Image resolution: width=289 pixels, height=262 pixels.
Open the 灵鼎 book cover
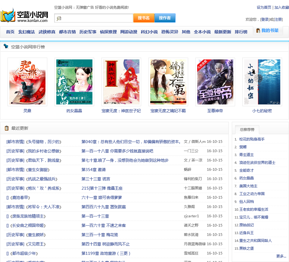coord(27,82)
